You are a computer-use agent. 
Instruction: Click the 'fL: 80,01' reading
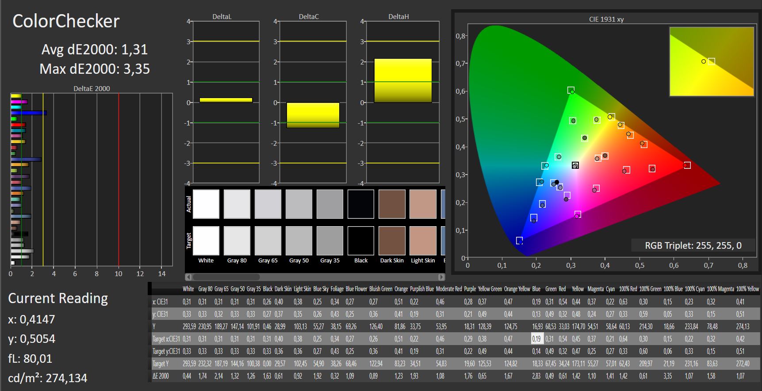(30, 358)
